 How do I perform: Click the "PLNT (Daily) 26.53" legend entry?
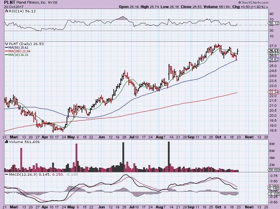[x=26, y=44]
